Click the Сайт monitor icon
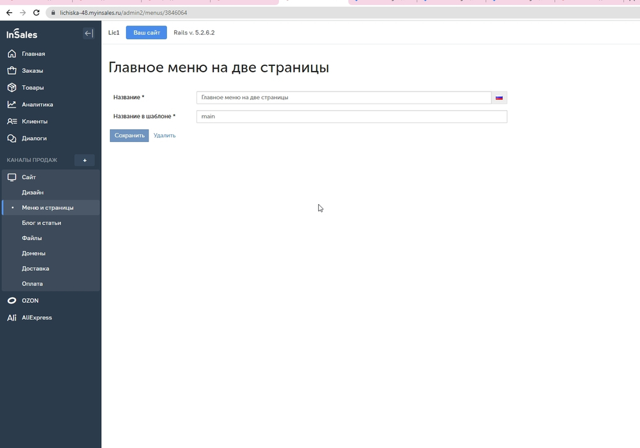Viewport: 640px width, 448px height. pyautogui.click(x=12, y=177)
